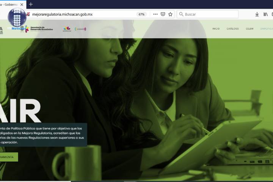Image resolution: width=273 pixels, height=182 pixels.
Task: Select the CELEM navigation item
Action: point(249,29)
